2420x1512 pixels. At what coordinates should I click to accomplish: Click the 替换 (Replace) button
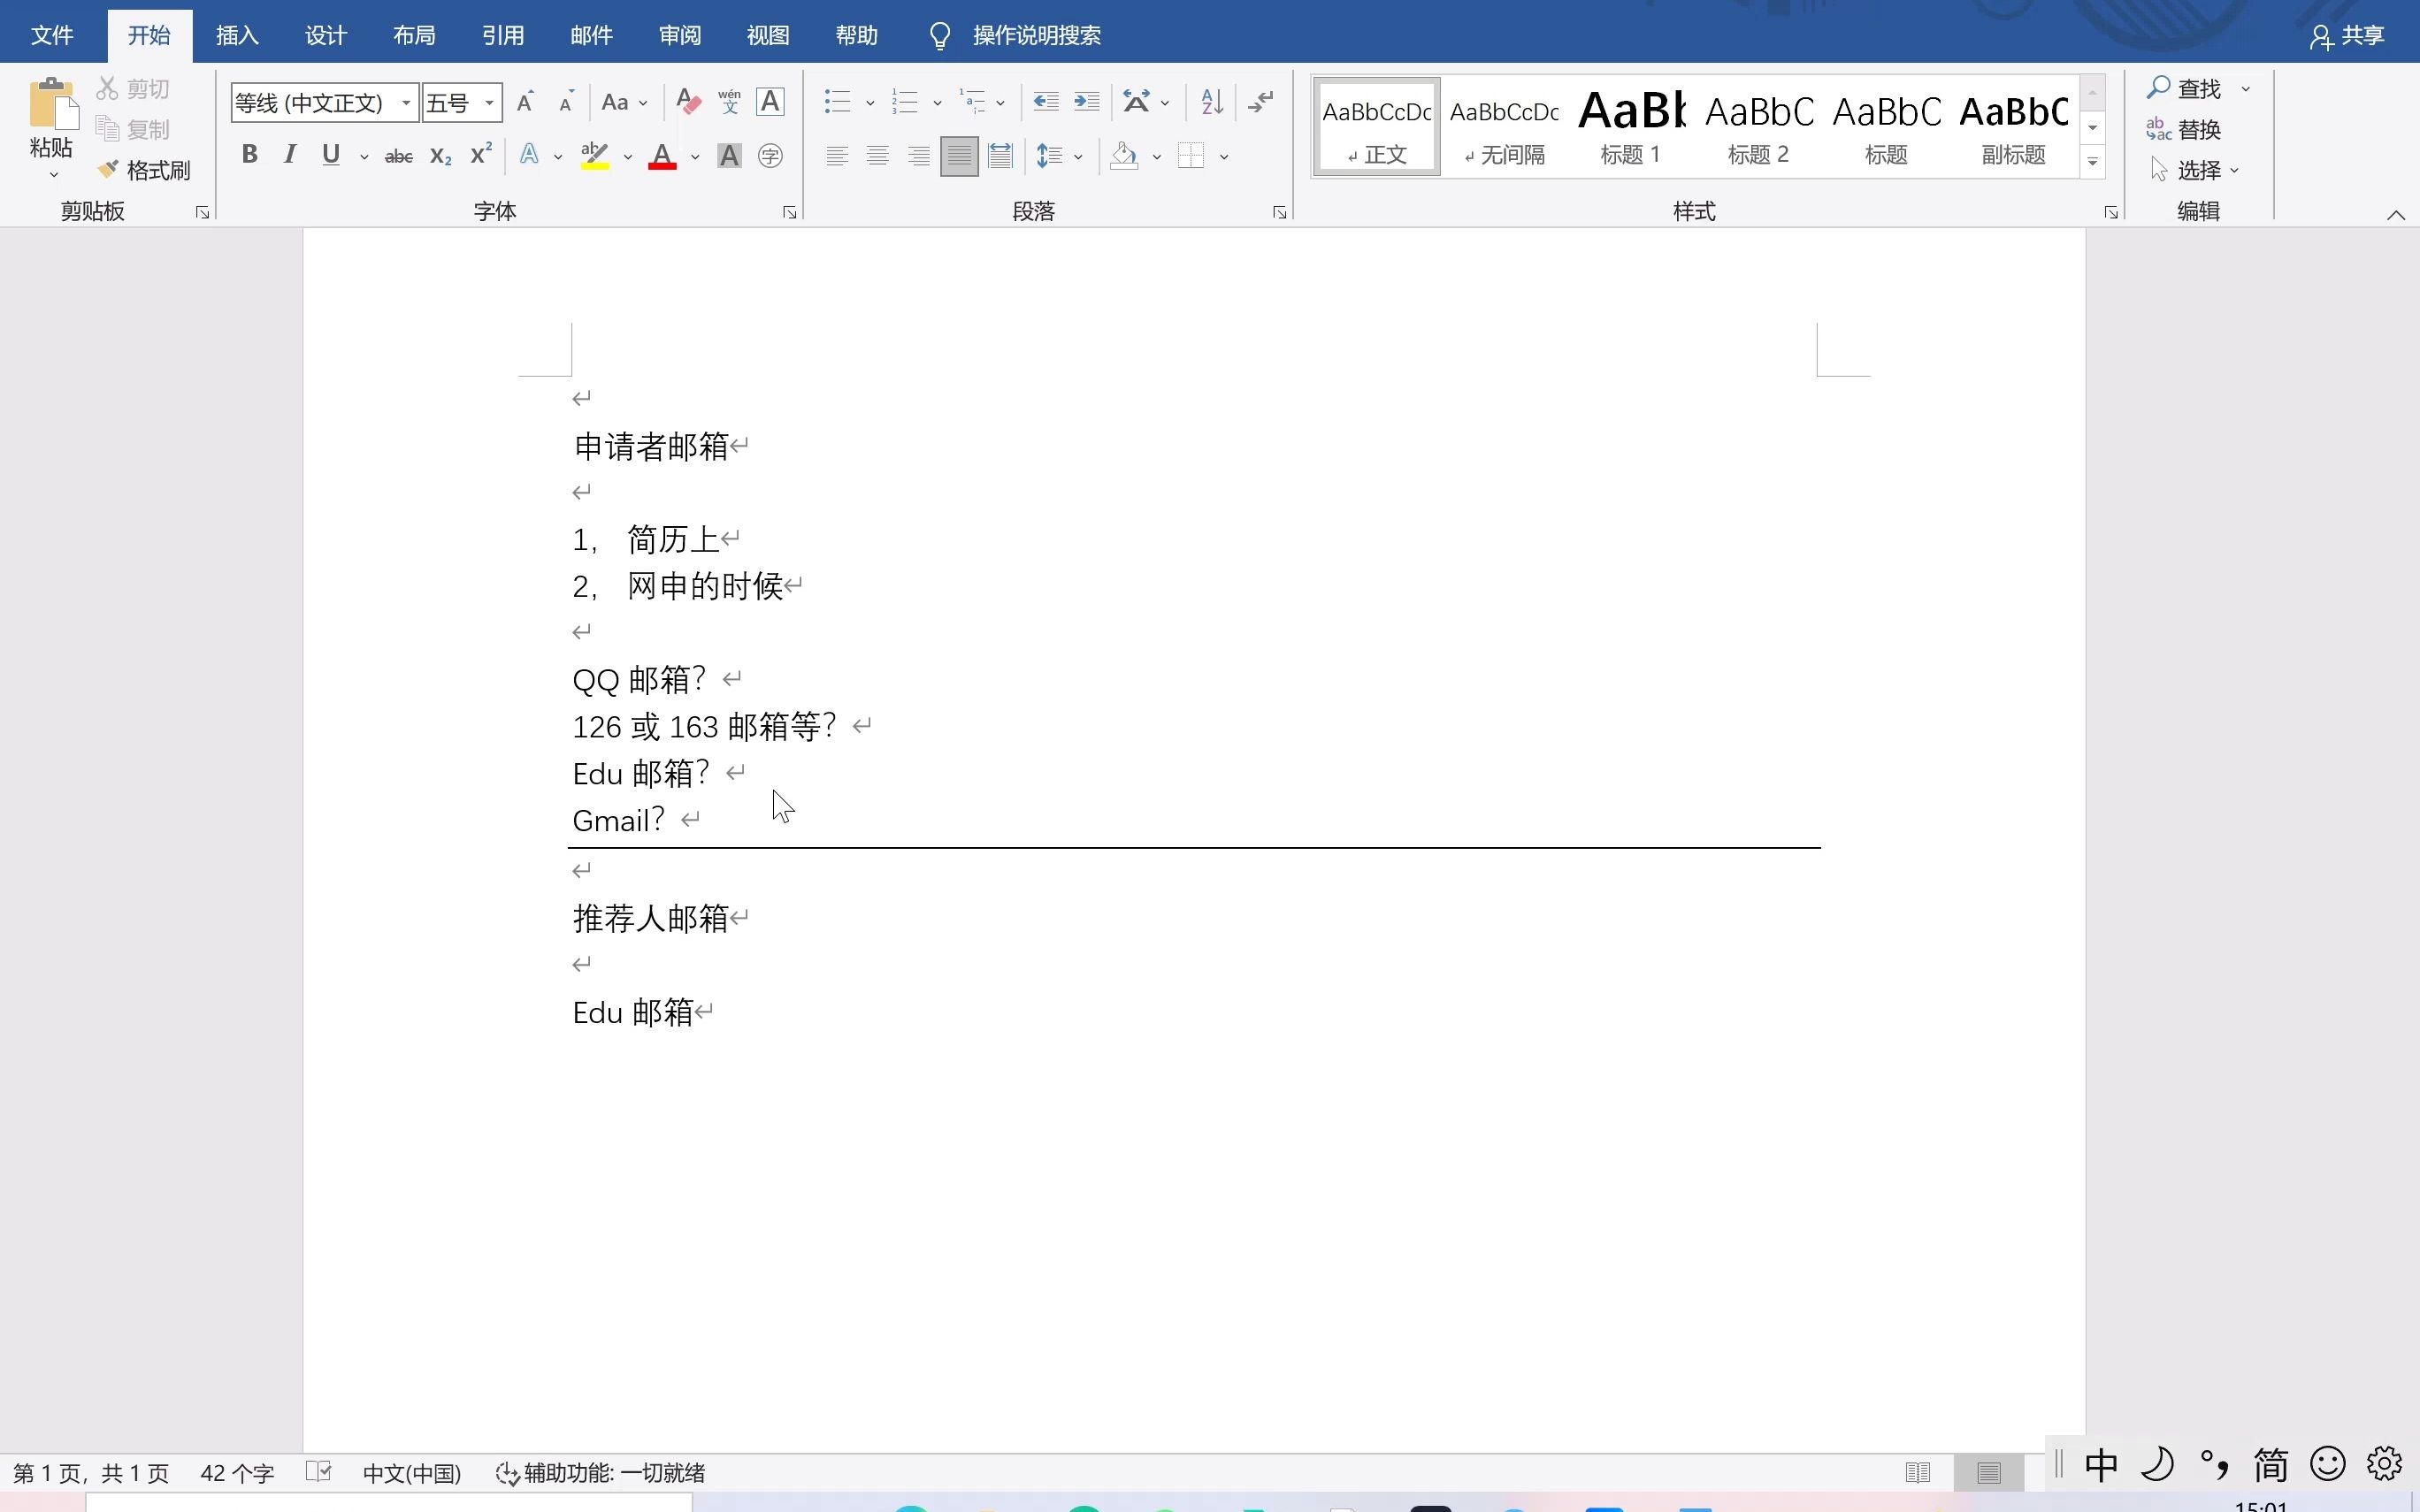point(2183,129)
